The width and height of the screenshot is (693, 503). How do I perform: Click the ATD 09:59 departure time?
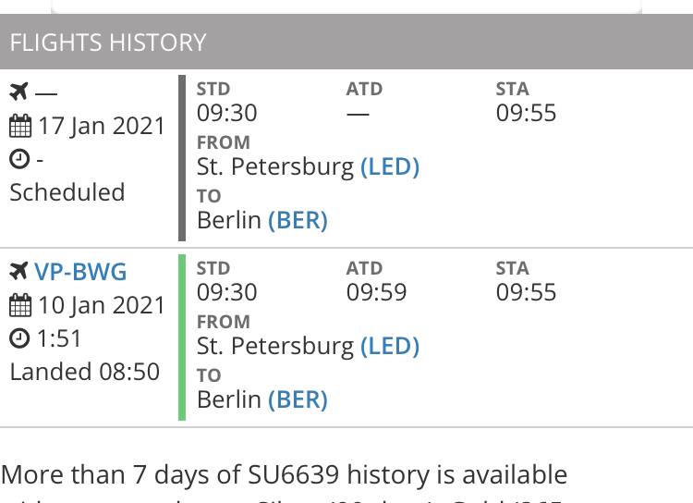376,292
